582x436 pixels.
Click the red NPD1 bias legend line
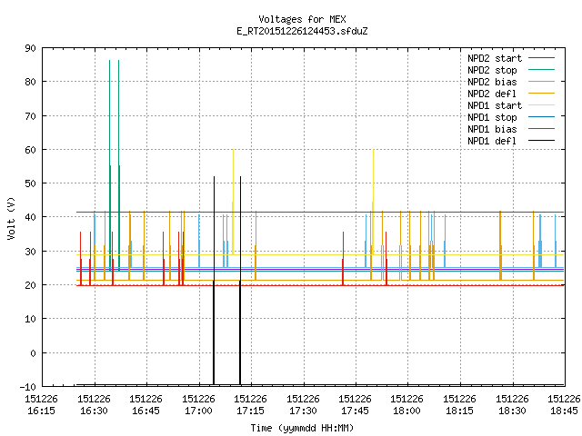541,129
